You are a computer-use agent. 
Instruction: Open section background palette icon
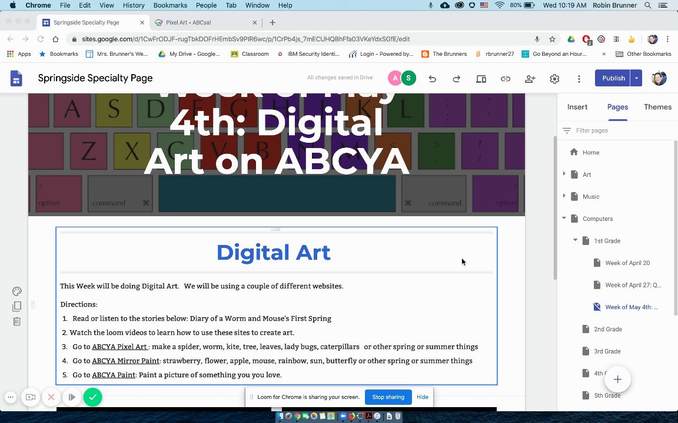tap(17, 291)
